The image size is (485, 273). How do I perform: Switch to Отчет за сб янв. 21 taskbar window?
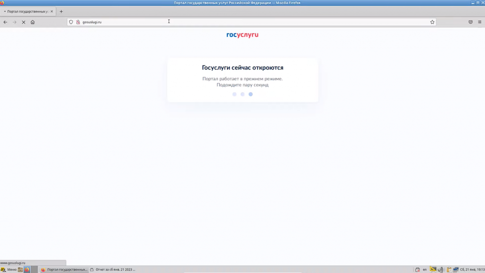pyautogui.click(x=113, y=270)
